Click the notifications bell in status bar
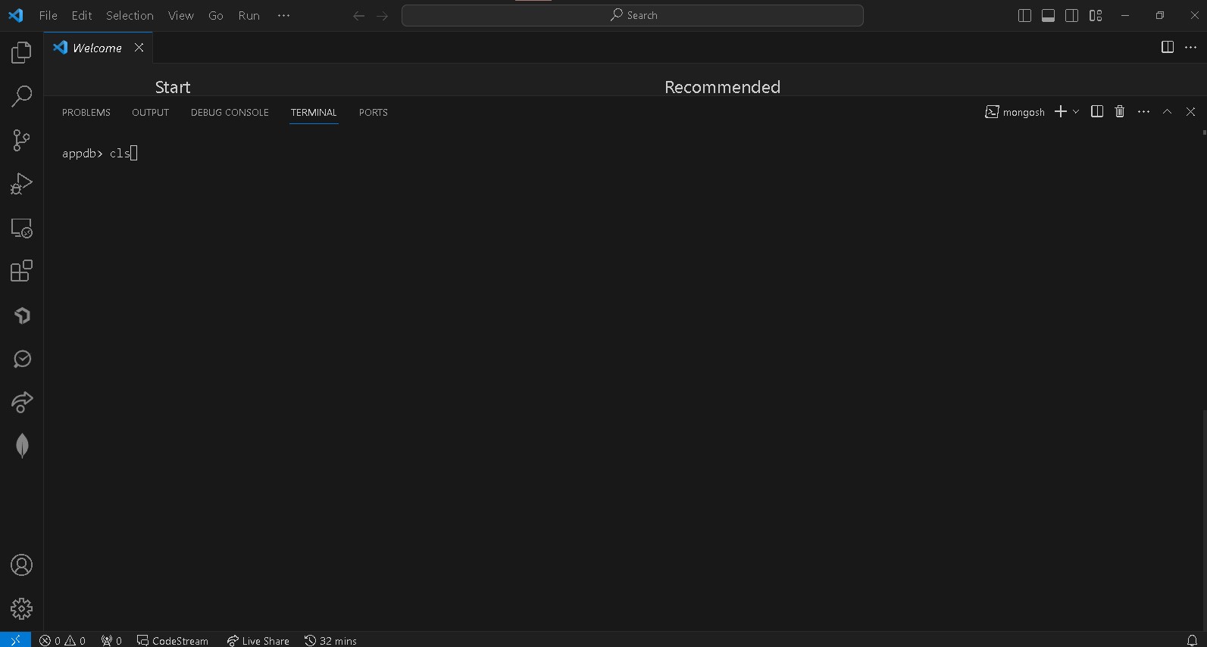1207x647 pixels. [1191, 640]
